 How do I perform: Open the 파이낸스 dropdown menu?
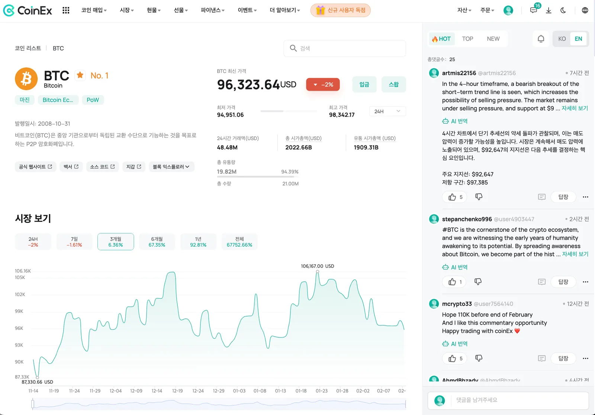pos(213,10)
